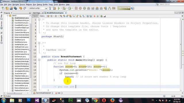This screenshot has height=103, width=184.
Task: Run the project with green play icon
Action: click(59, 8)
